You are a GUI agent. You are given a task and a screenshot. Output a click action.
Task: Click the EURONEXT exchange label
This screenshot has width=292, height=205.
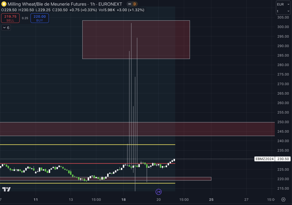[110, 4]
